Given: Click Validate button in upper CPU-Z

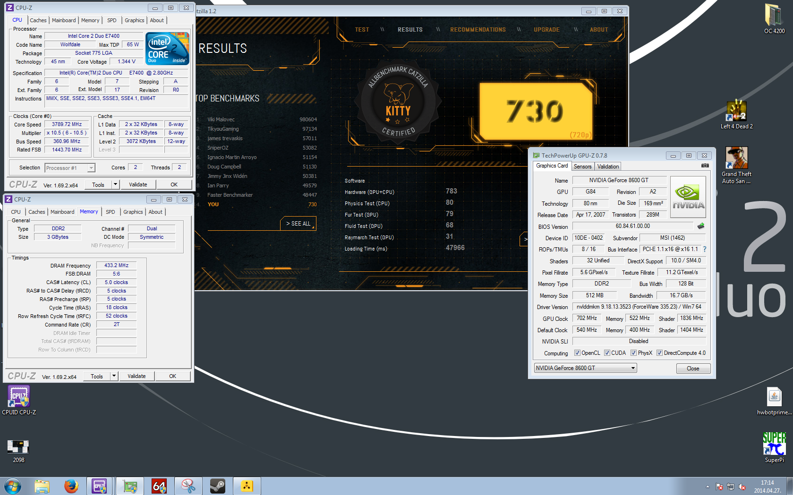Looking at the screenshot, I should [138, 185].
